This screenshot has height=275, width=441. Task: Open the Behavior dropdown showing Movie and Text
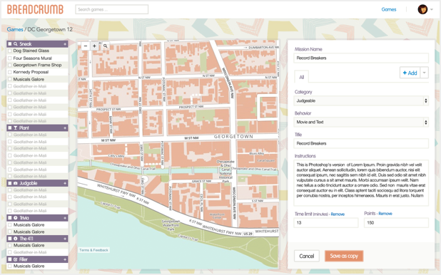[x=361, y=122]
